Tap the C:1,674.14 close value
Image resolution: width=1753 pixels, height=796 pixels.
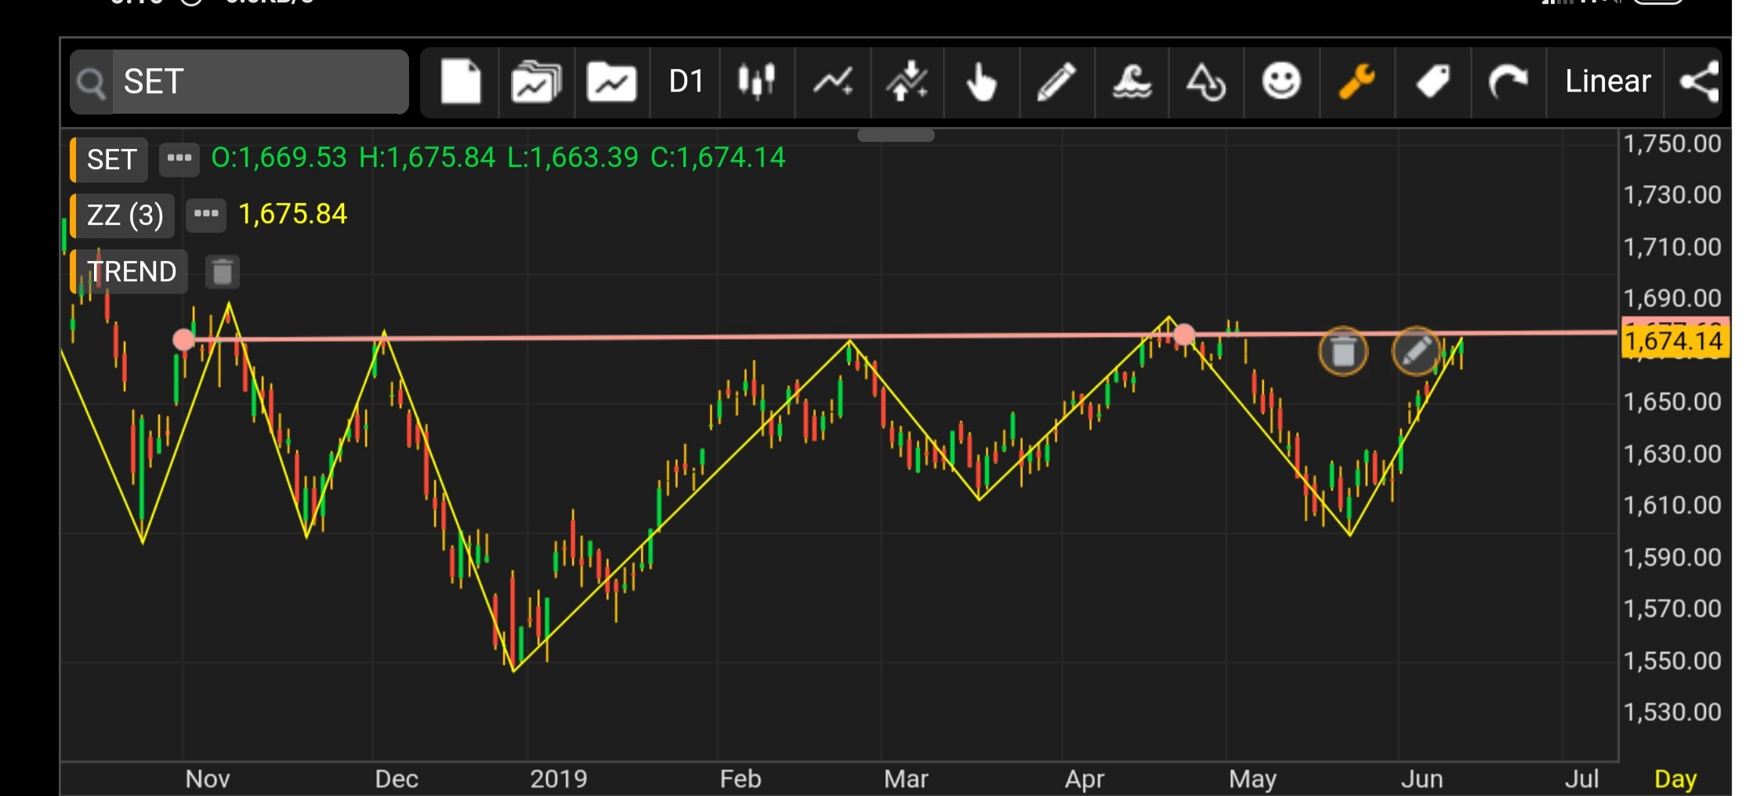(x=718, y=157)
